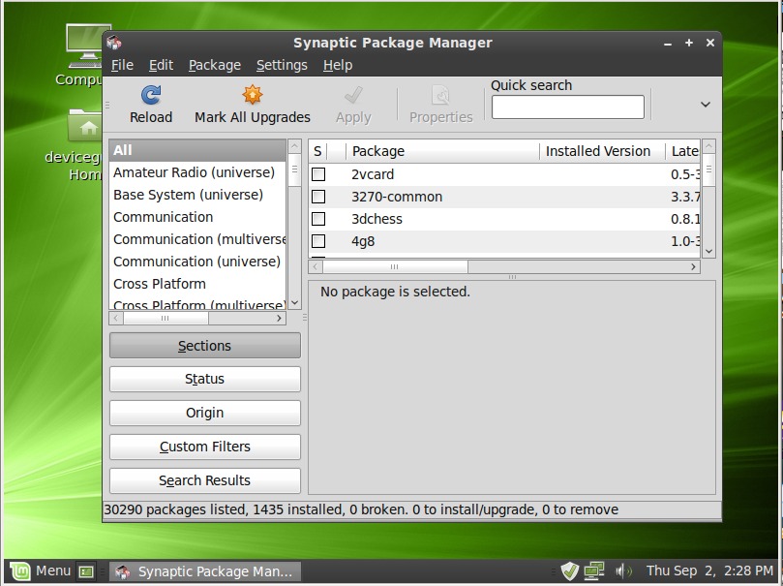Click the Mark All Upgrades star icon
This screenshot has width=783, height=586.
[x=253, y=94]
